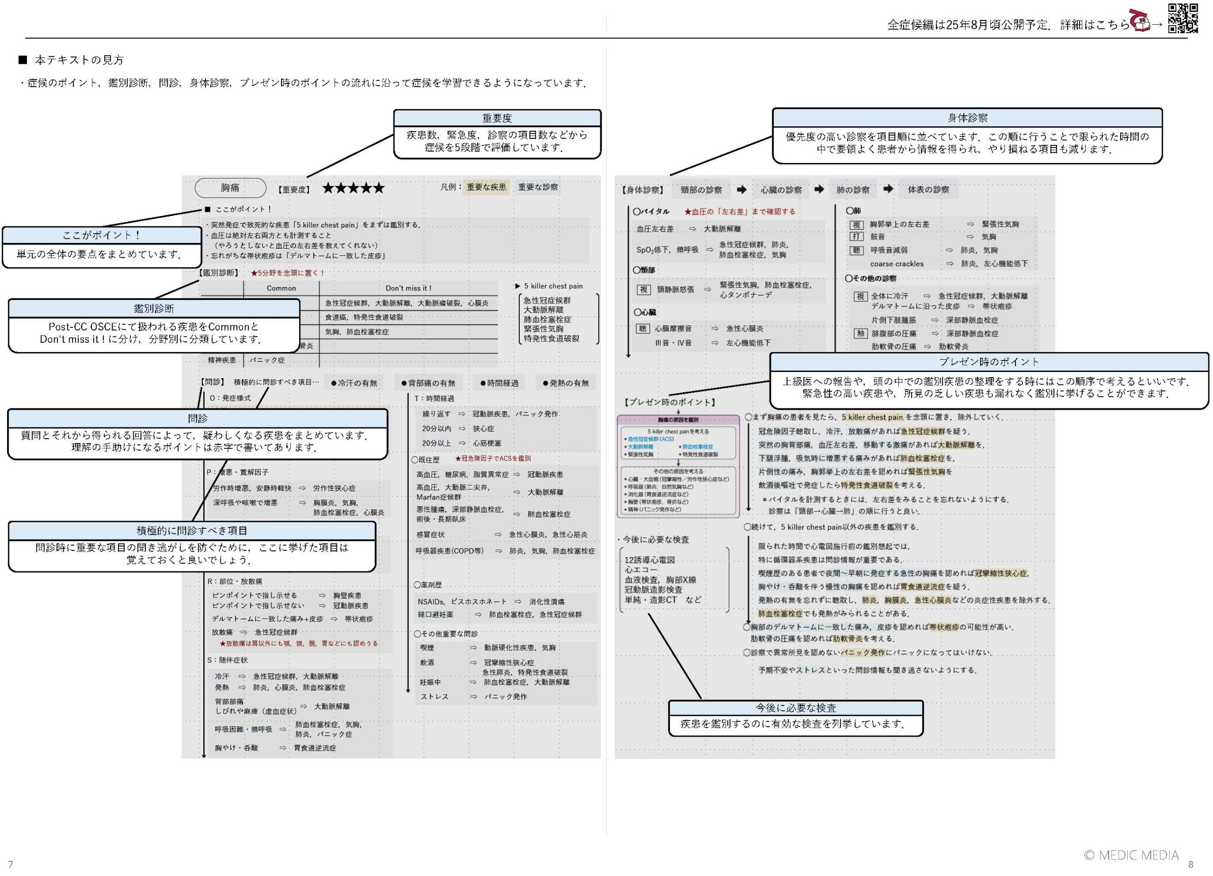Click the 重要な疾患 legend swatch
This screenshot has width=1213, height=876.
(x=486, y=187)
